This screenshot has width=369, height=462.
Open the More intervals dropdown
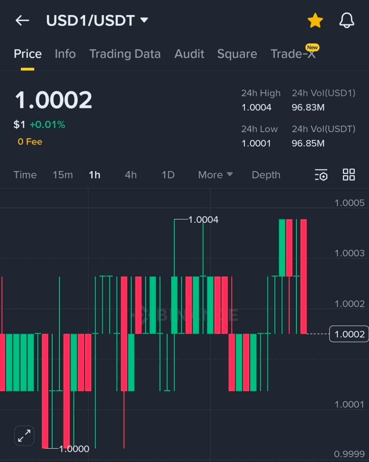coord(215,175)
